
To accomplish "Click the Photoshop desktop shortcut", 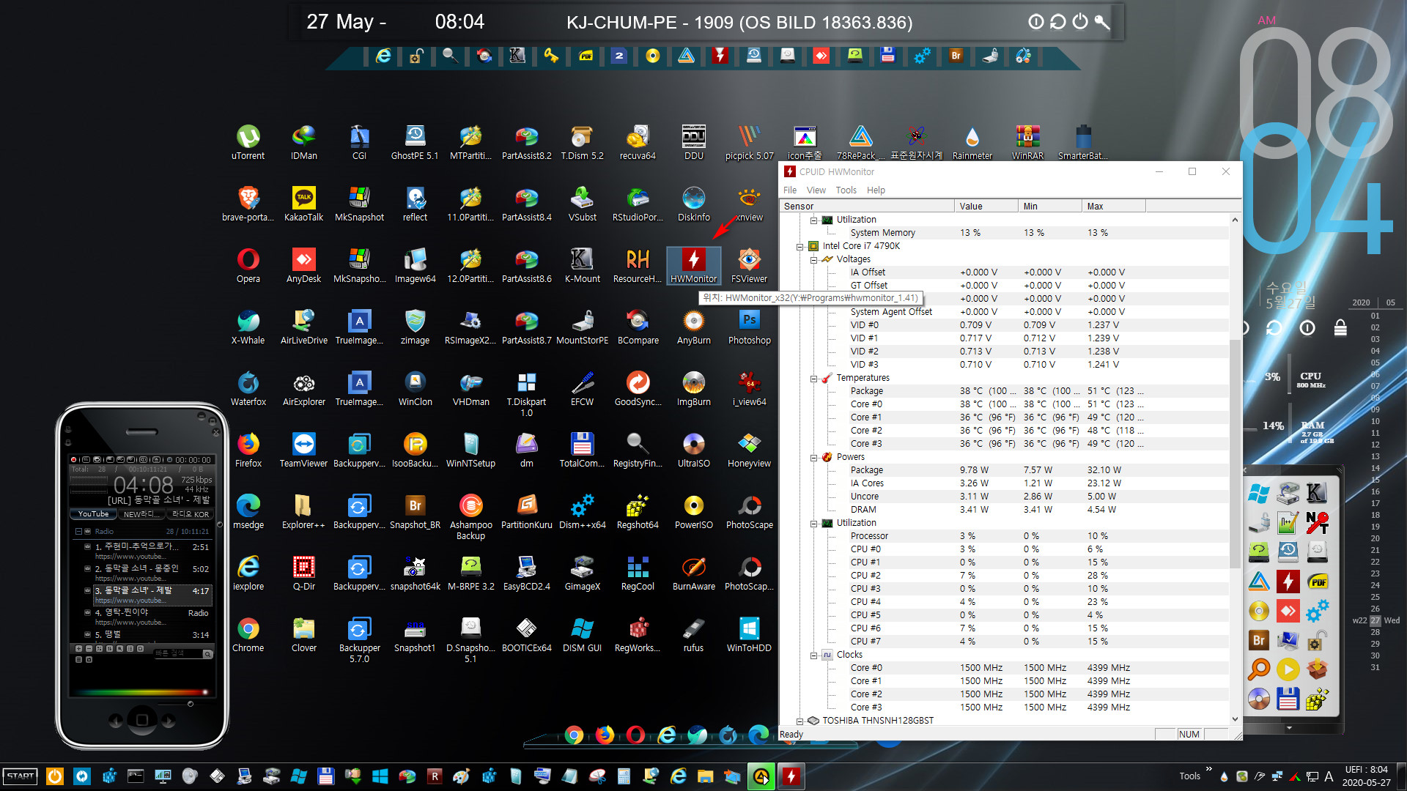I will 749,327.
